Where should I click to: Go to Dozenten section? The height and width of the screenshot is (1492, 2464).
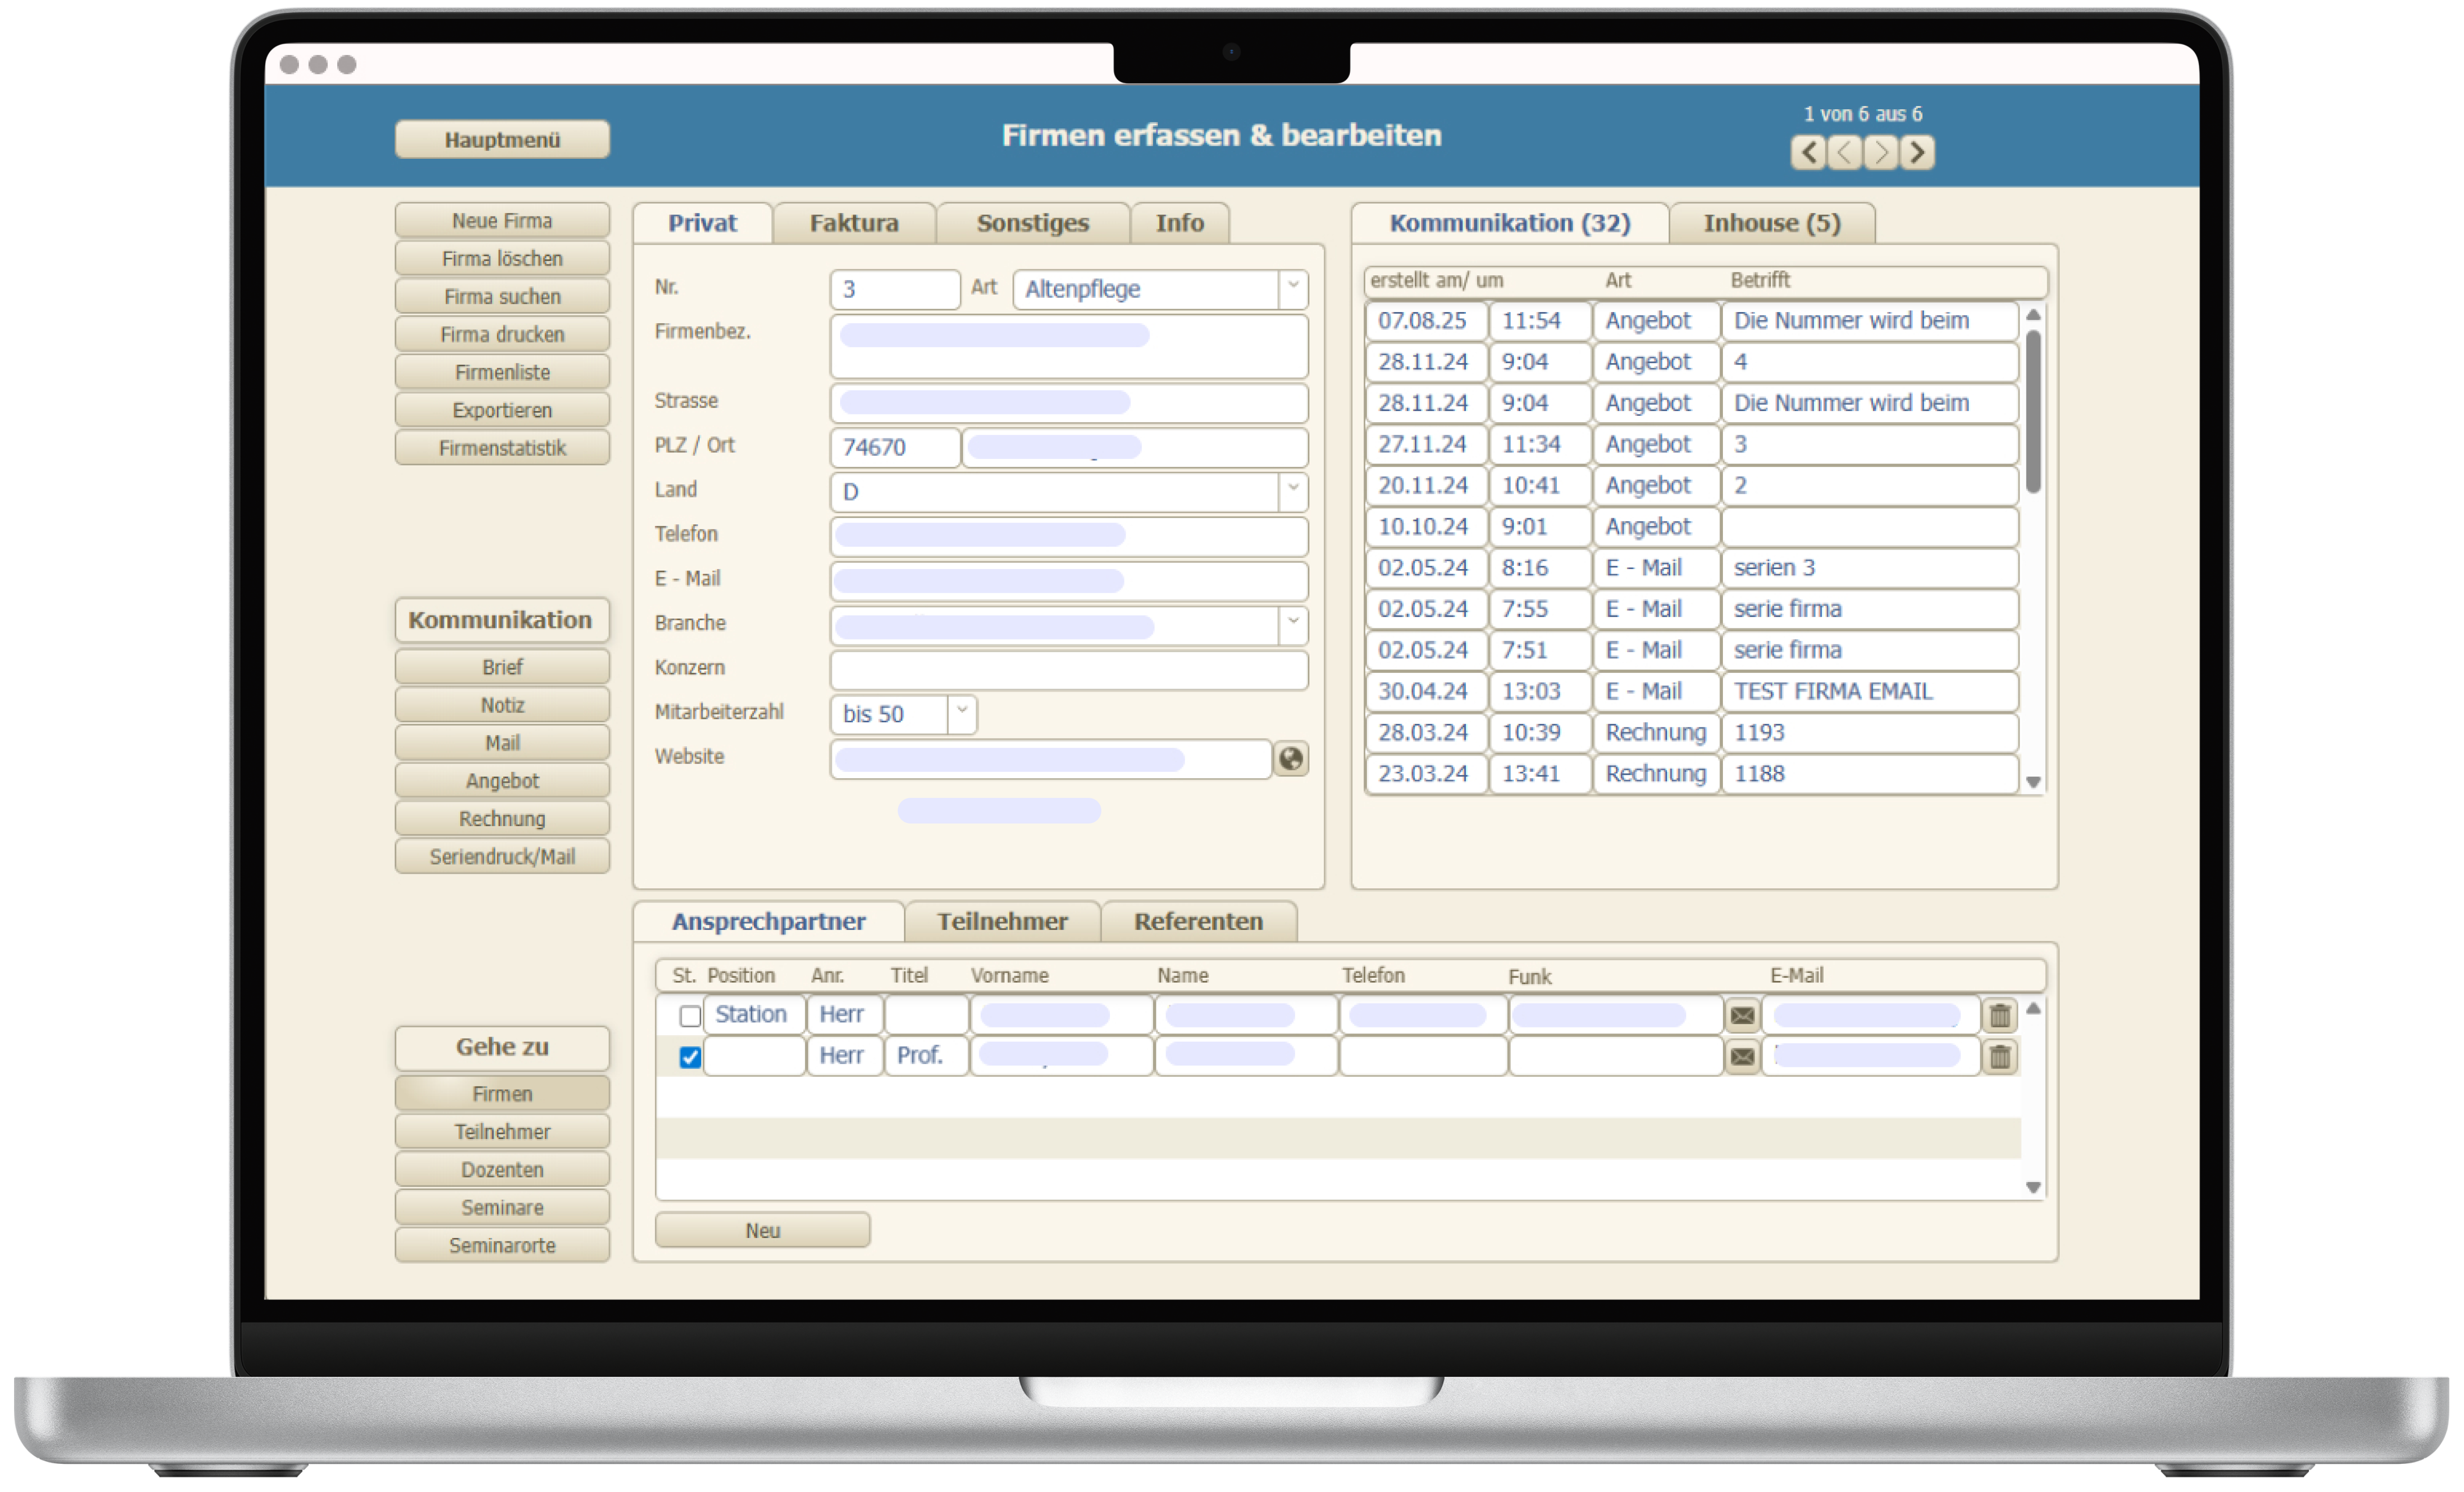point(502,1170)
